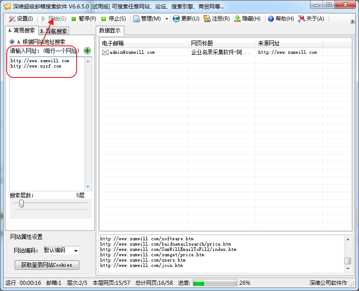Hide the window with 隐藏(H)

pos(247,19)
